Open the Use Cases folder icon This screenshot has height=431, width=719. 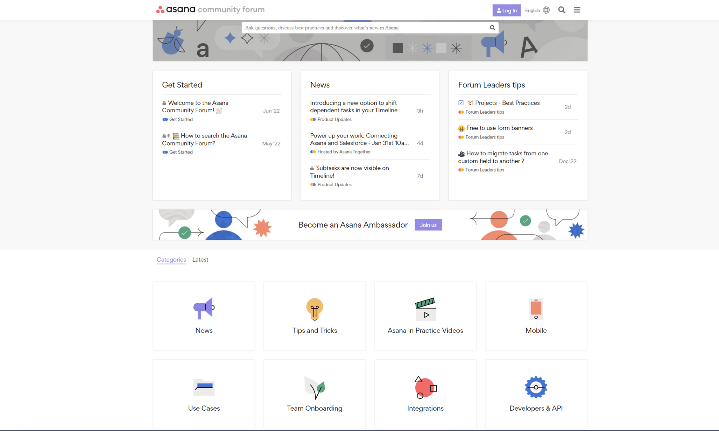tap(204, 387)
